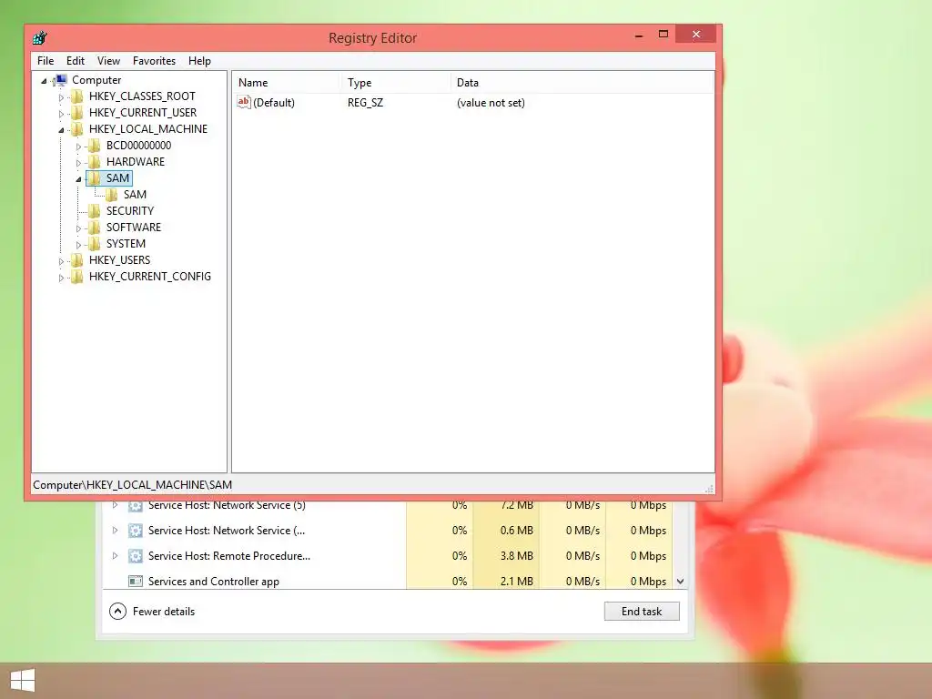Expand HKEY_USERS key

pos(61,261)
